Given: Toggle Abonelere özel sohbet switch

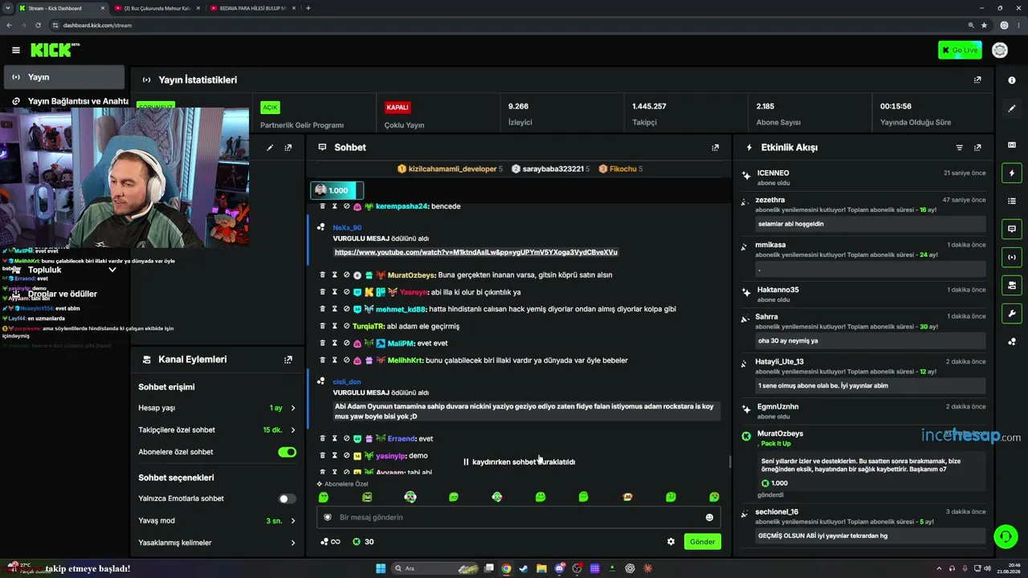Looking at the screenshot, I should click(287, 452).
